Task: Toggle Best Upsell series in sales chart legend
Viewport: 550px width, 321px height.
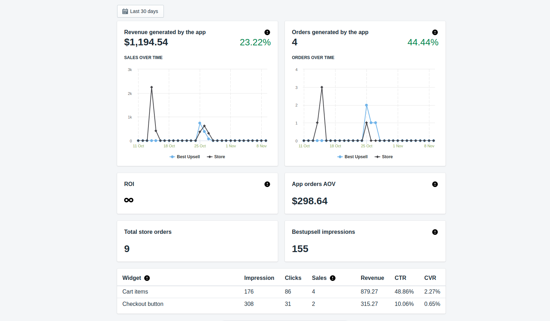Action: tap(185, 157)
